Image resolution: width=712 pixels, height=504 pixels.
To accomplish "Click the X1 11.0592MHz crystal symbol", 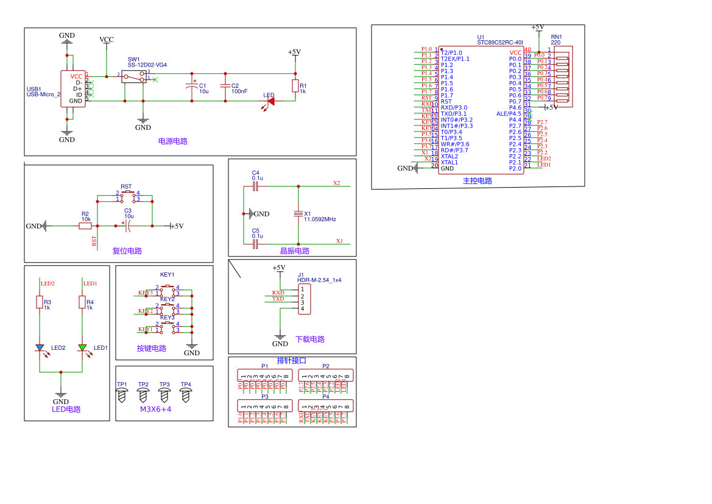I will coord(298,213).
